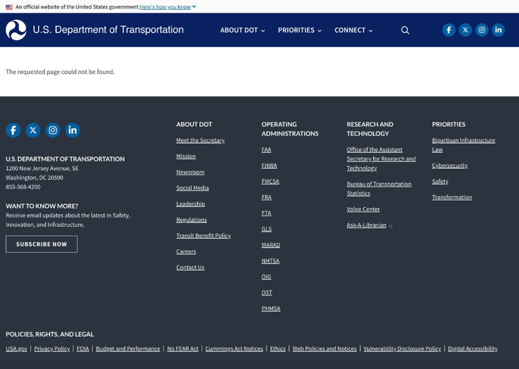
Task: Open the GLS link
Action: point(266,229)
